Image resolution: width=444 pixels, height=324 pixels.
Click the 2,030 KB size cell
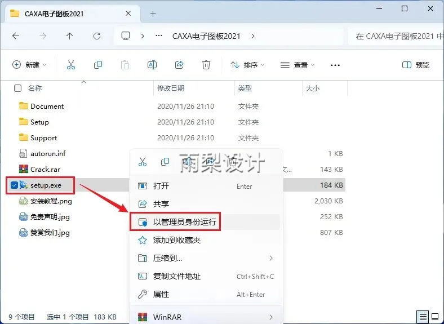[x=328, y=201]
